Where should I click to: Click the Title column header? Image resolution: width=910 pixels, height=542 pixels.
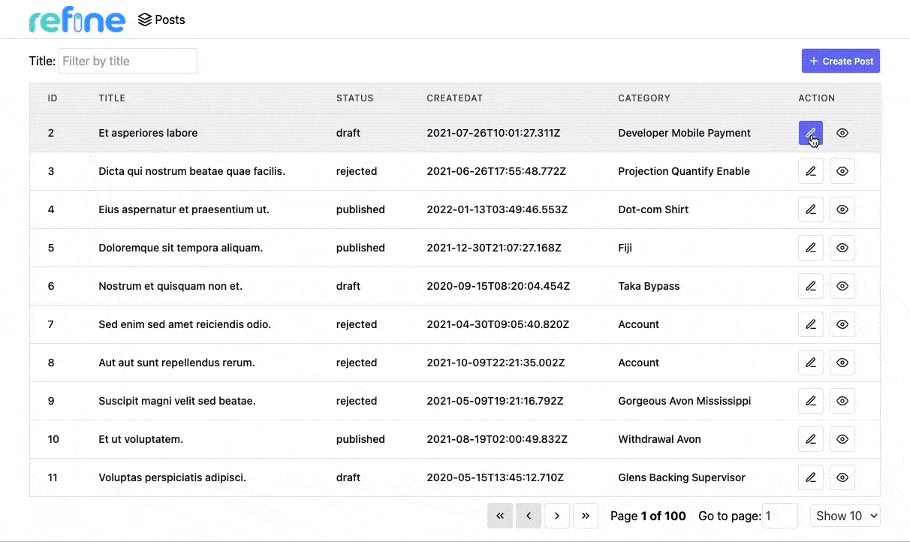112,98
